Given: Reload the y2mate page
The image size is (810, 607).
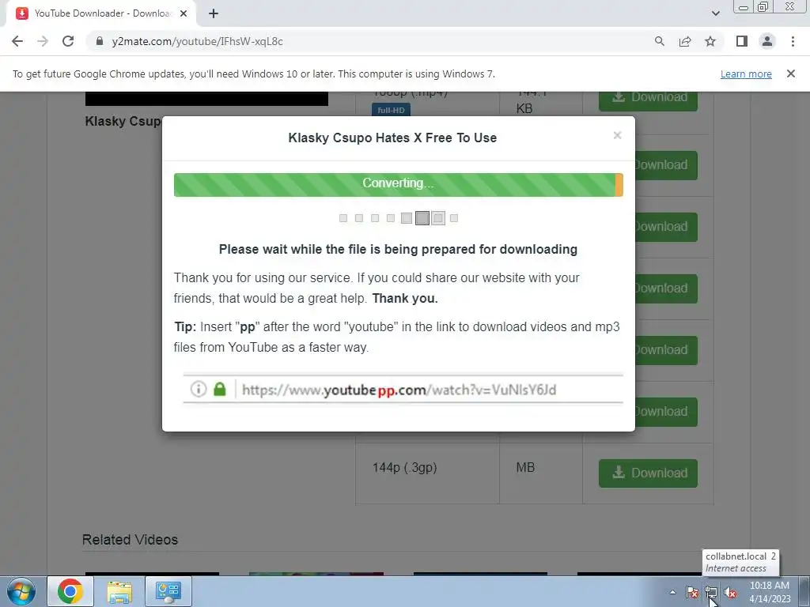Looking at the screenshot, I should [68, 41].
